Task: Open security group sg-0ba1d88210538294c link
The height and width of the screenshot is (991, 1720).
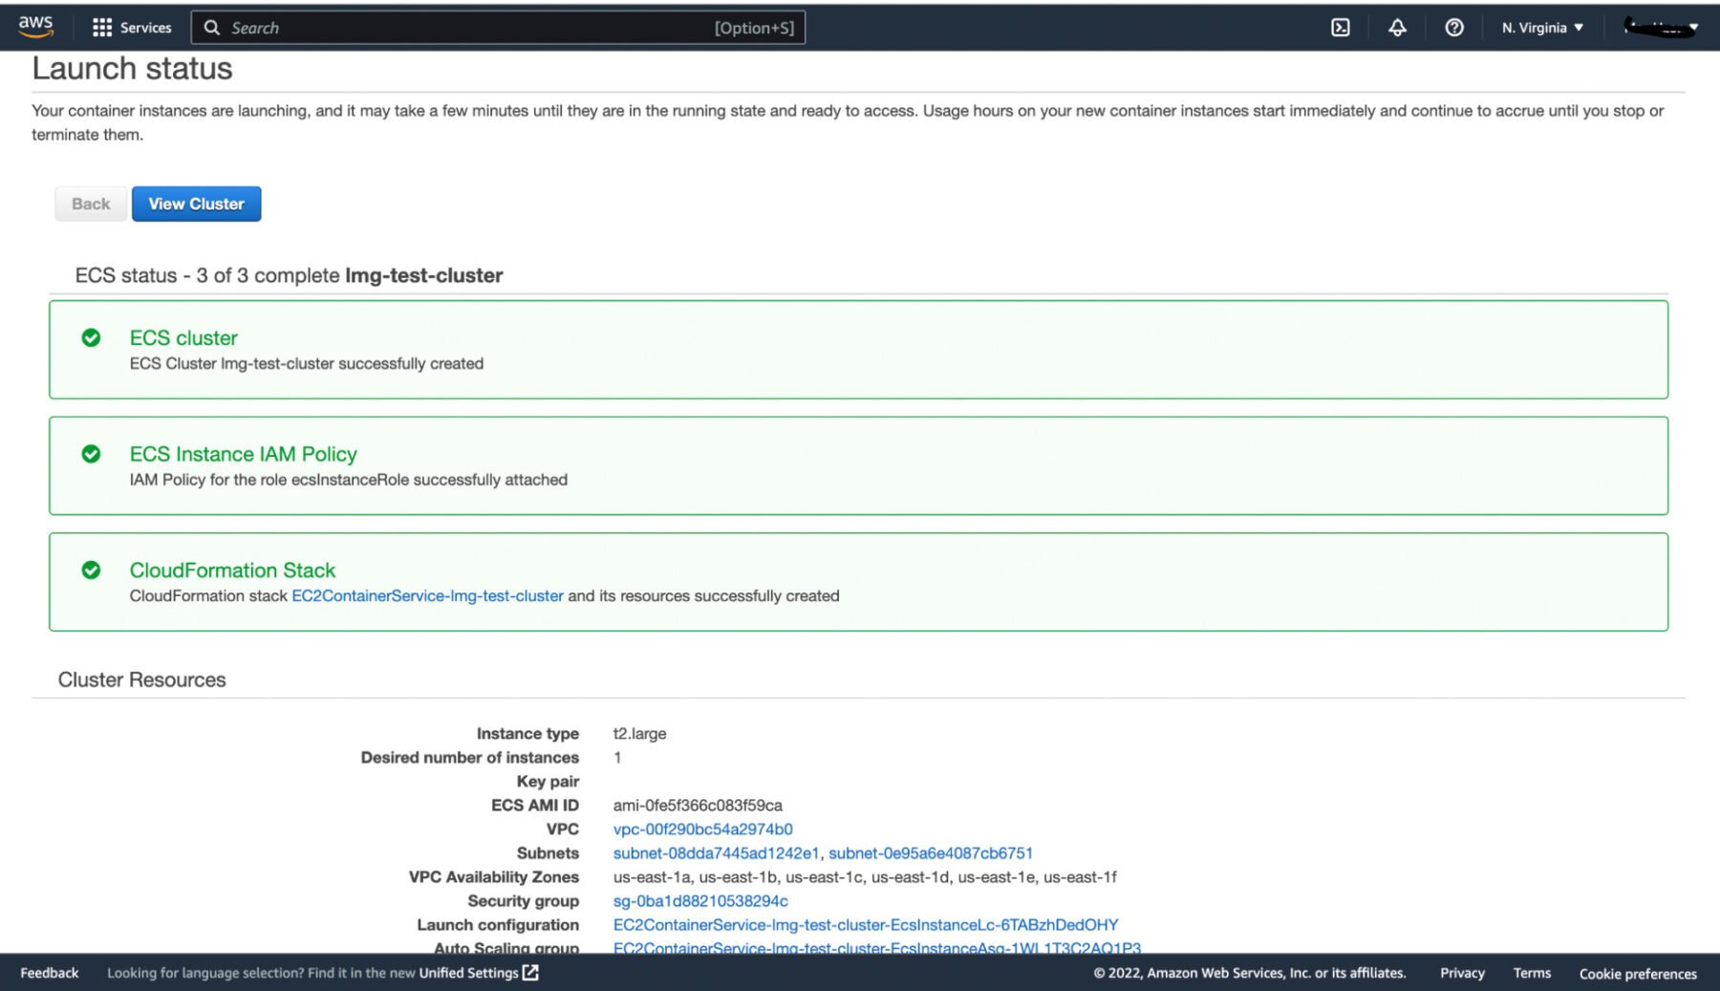Action: (x=700, y=900)
